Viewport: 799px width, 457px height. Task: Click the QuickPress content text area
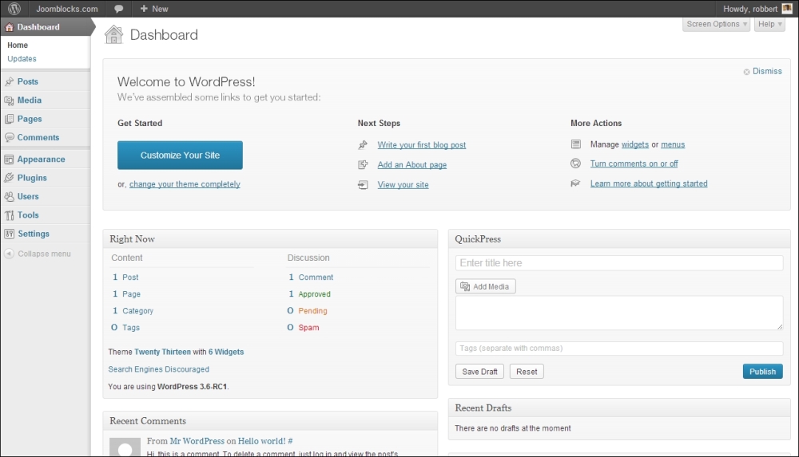tap(619, 313)
